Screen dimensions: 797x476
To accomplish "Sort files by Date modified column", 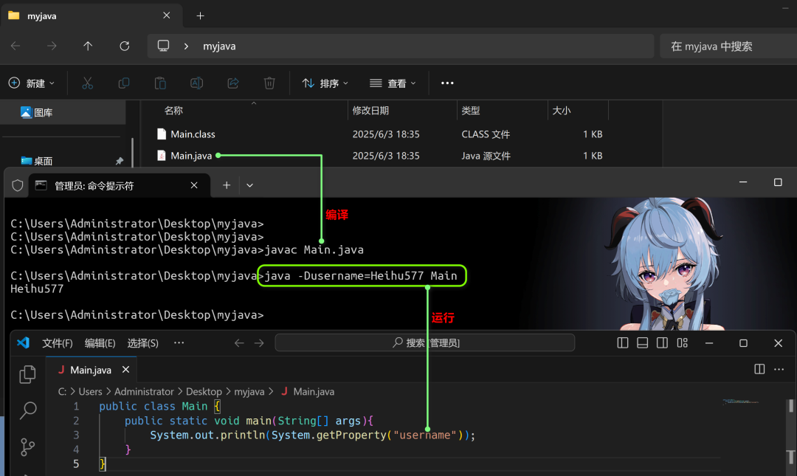I will (x=370, y=111).
